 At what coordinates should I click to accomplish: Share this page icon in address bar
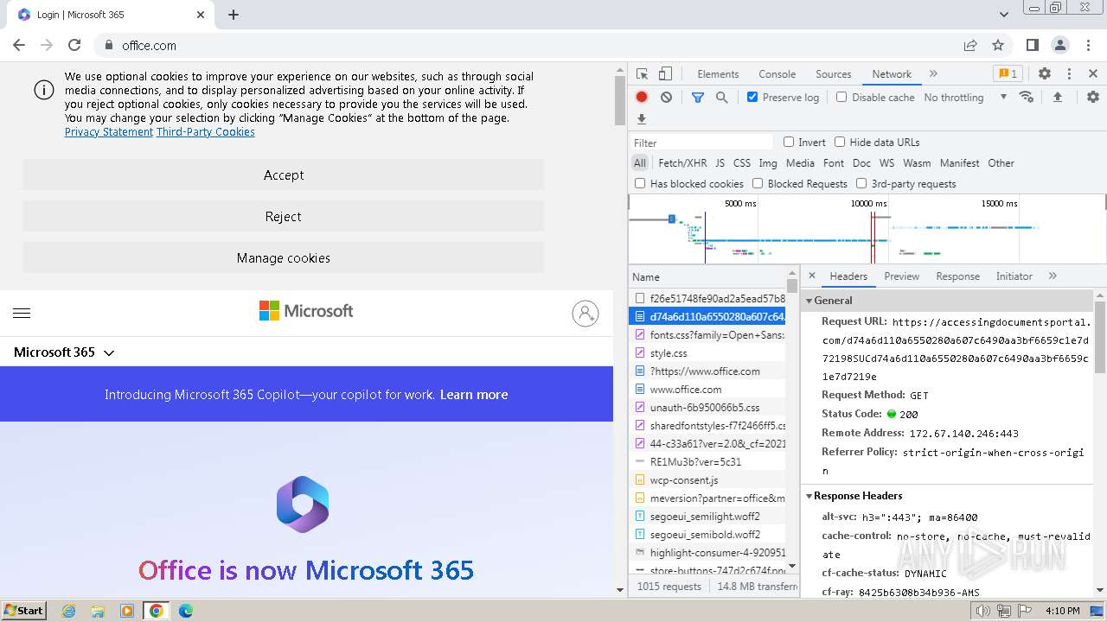coord(970,45)
